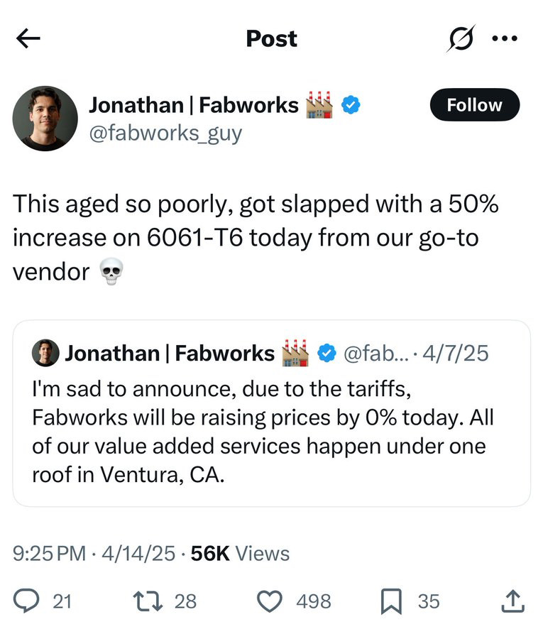The height and width of the screenshot is (639, 543).
Task: Tap the verified badge beside Jonathan | Fabworks
Action: click(x=351, y=105)
